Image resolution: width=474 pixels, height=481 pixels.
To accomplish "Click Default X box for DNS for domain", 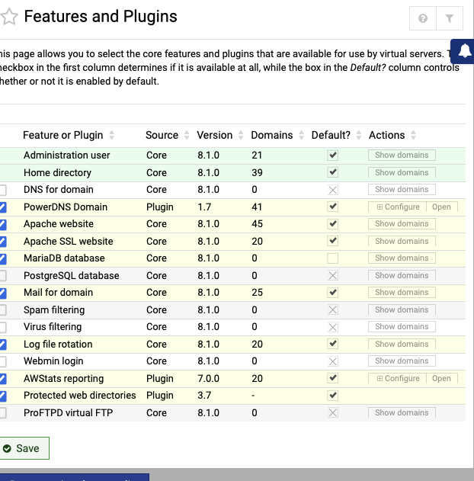I will (333, 190).
